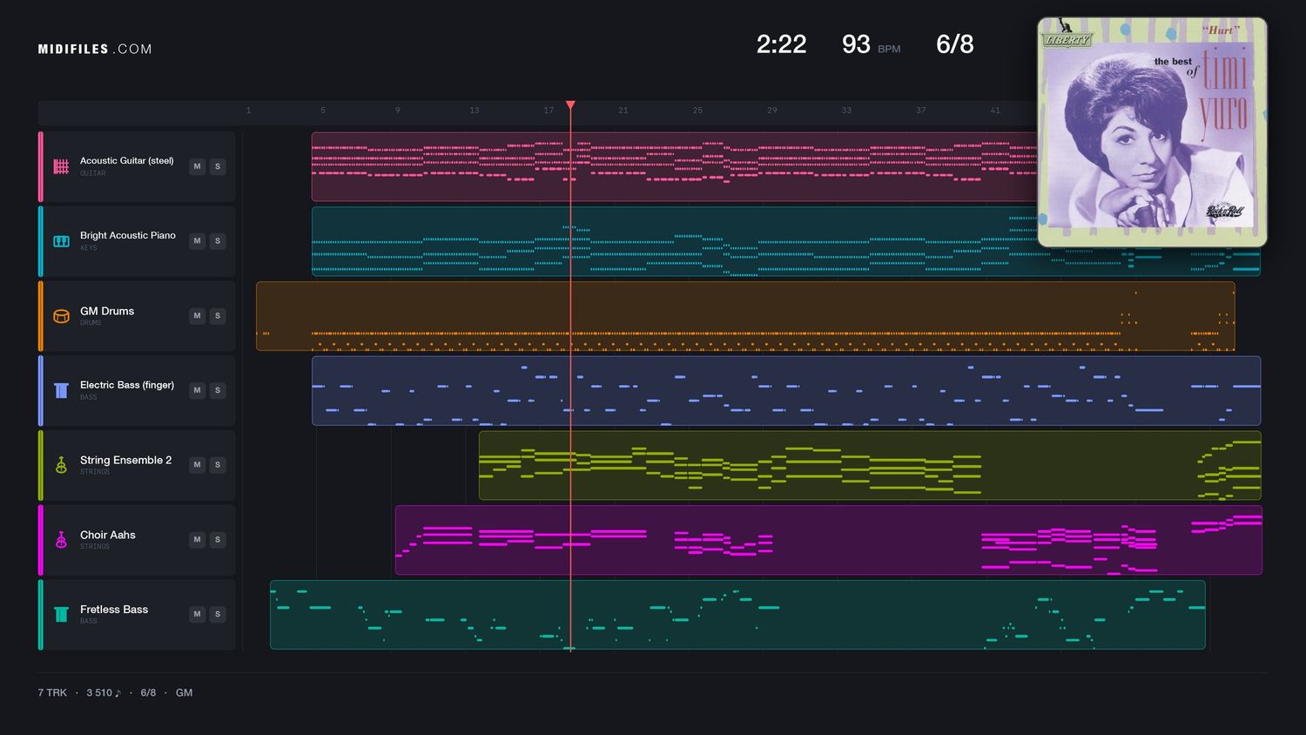Screen dimensions: 1306x735
Task: Click the Choir Aahs track icon
Action: (x=61, y=540)
